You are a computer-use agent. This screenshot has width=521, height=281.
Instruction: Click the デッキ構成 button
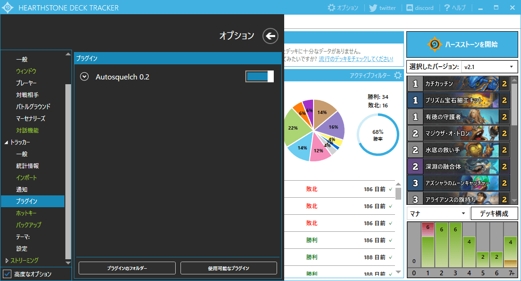click(x=494, y=214)
